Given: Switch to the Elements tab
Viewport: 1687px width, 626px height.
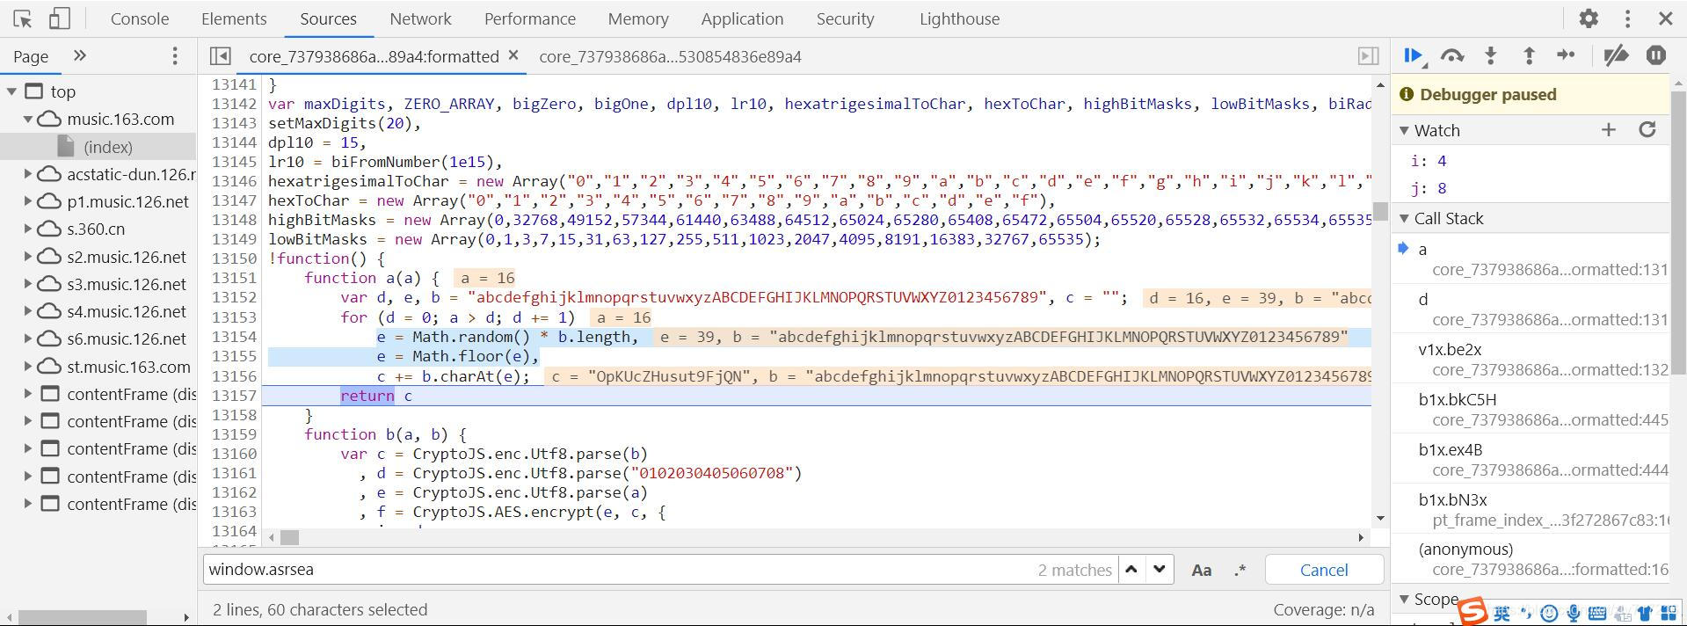Looking at the screenshot, I should click(x=234, y=18).
